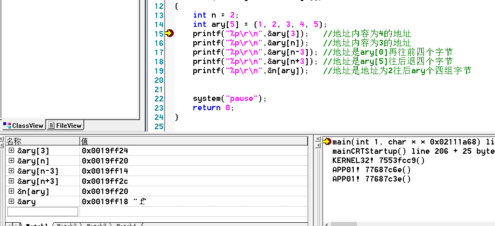Click the printf &ary[n+3] statement
The image size is (495, 226).
pyautogui.click(x=255, y=61)
